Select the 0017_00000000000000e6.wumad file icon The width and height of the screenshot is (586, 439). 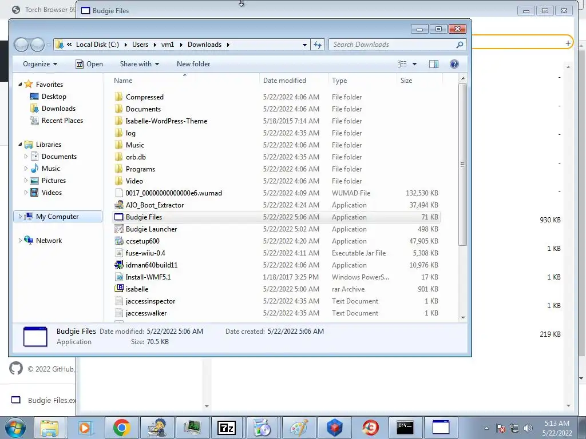click(x=119, y=193)
